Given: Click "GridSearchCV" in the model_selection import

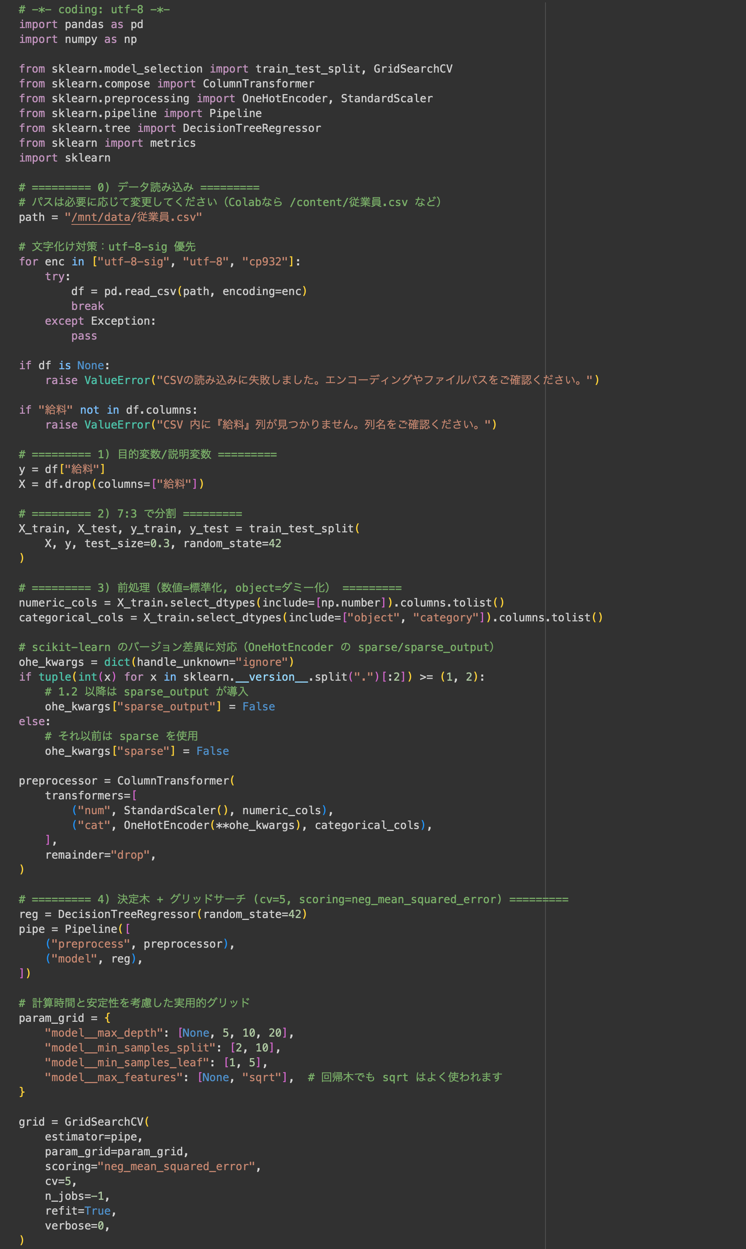Looking at the screenshot, I should point(413,69).
